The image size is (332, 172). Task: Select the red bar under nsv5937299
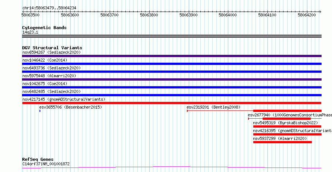click(x=282, y=142)
